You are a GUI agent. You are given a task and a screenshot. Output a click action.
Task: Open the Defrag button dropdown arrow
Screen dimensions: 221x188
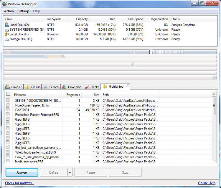70,172
